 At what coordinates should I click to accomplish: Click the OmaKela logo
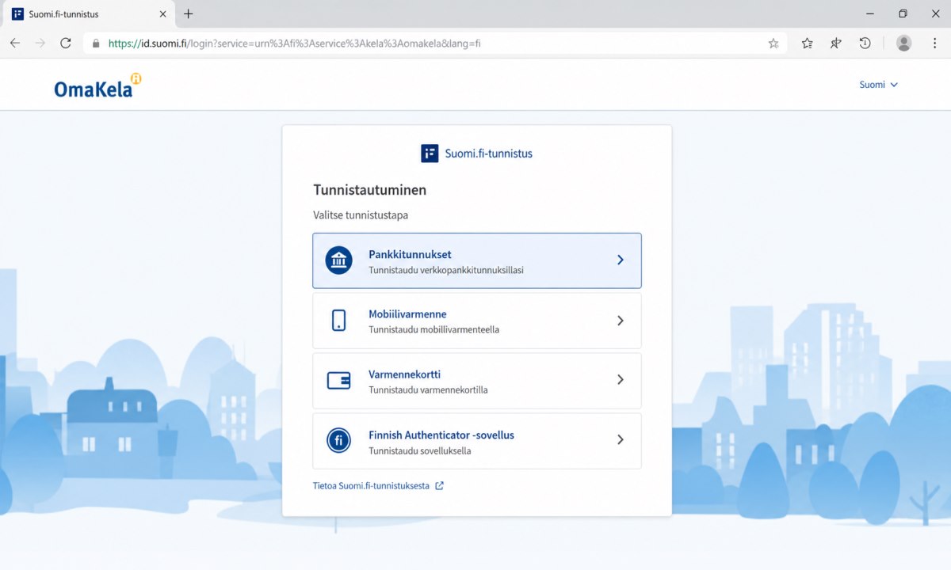(x=97, y=86)
